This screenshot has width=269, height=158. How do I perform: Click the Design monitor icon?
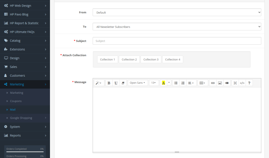tap(6, 58)
